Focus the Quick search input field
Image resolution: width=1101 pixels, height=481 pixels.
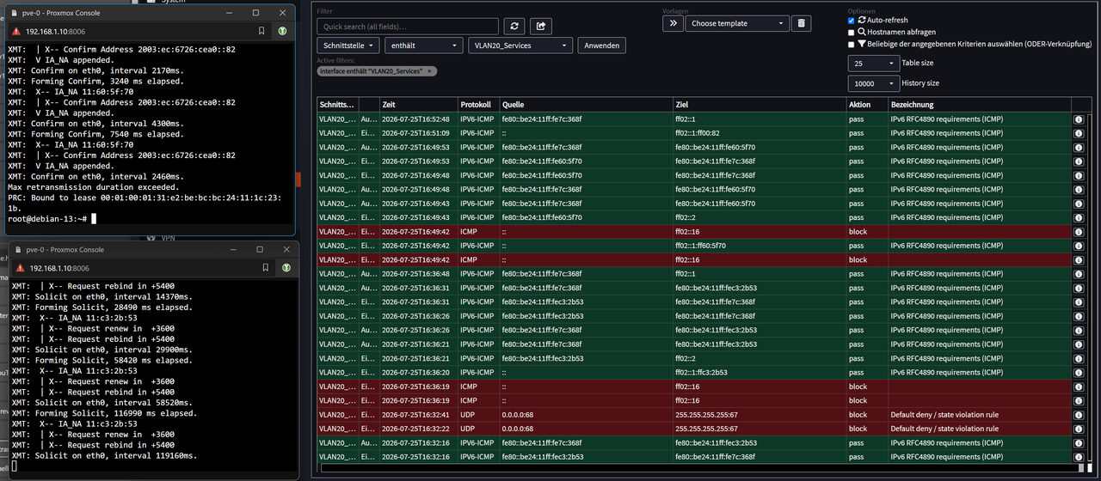point(408,27)
